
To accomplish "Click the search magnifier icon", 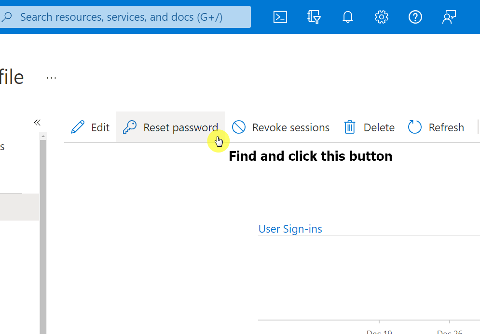I will [x=7, y=17].
